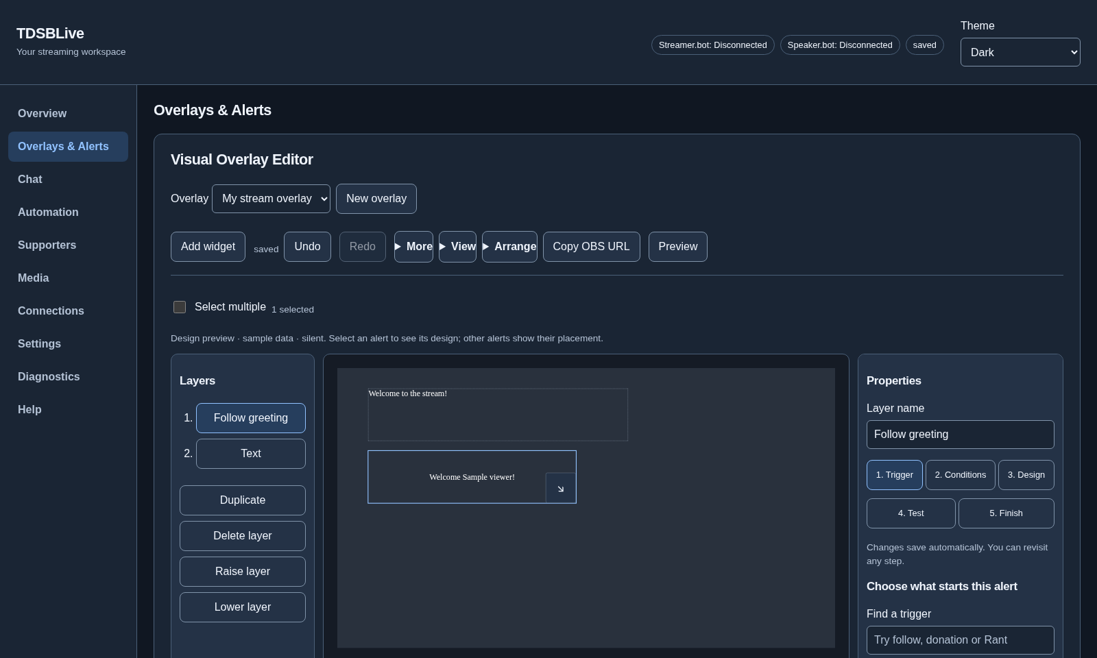
Task: Open the Media section
Action: 68,278
